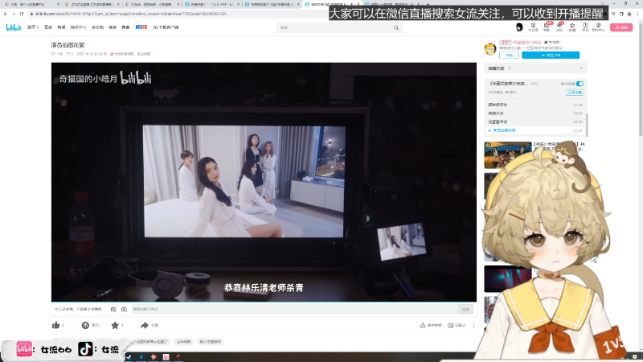
Task: Give coins with the 投币 icon
Action: (x=85, y=325)
